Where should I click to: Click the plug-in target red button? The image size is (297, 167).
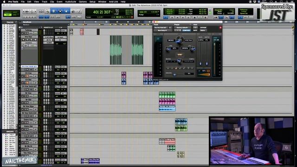[220, 28]
